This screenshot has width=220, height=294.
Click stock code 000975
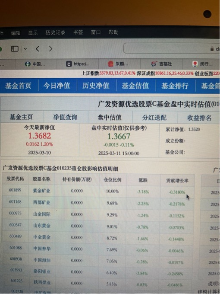pos(15,213)
